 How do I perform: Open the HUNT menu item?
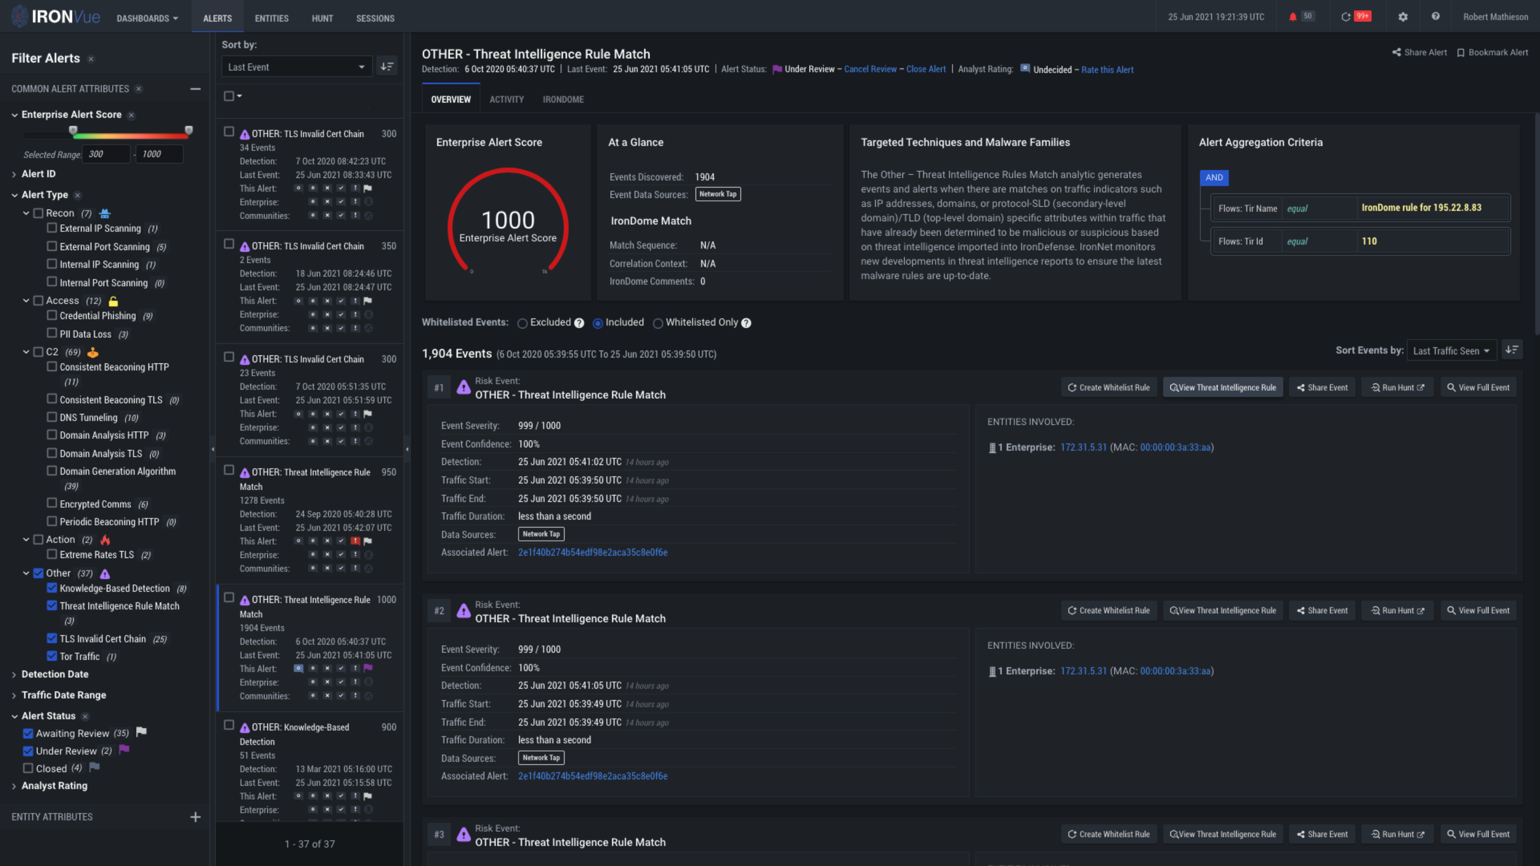(322, 19)
